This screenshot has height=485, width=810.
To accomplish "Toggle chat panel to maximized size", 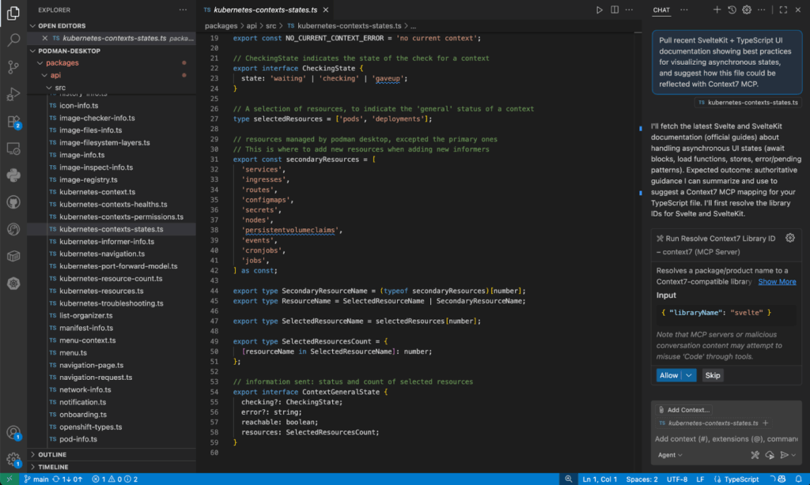I will point(783,9).
